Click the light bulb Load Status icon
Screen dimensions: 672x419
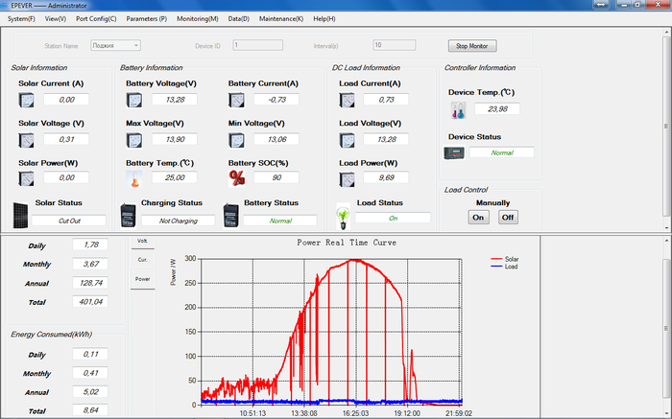[341, 215]
